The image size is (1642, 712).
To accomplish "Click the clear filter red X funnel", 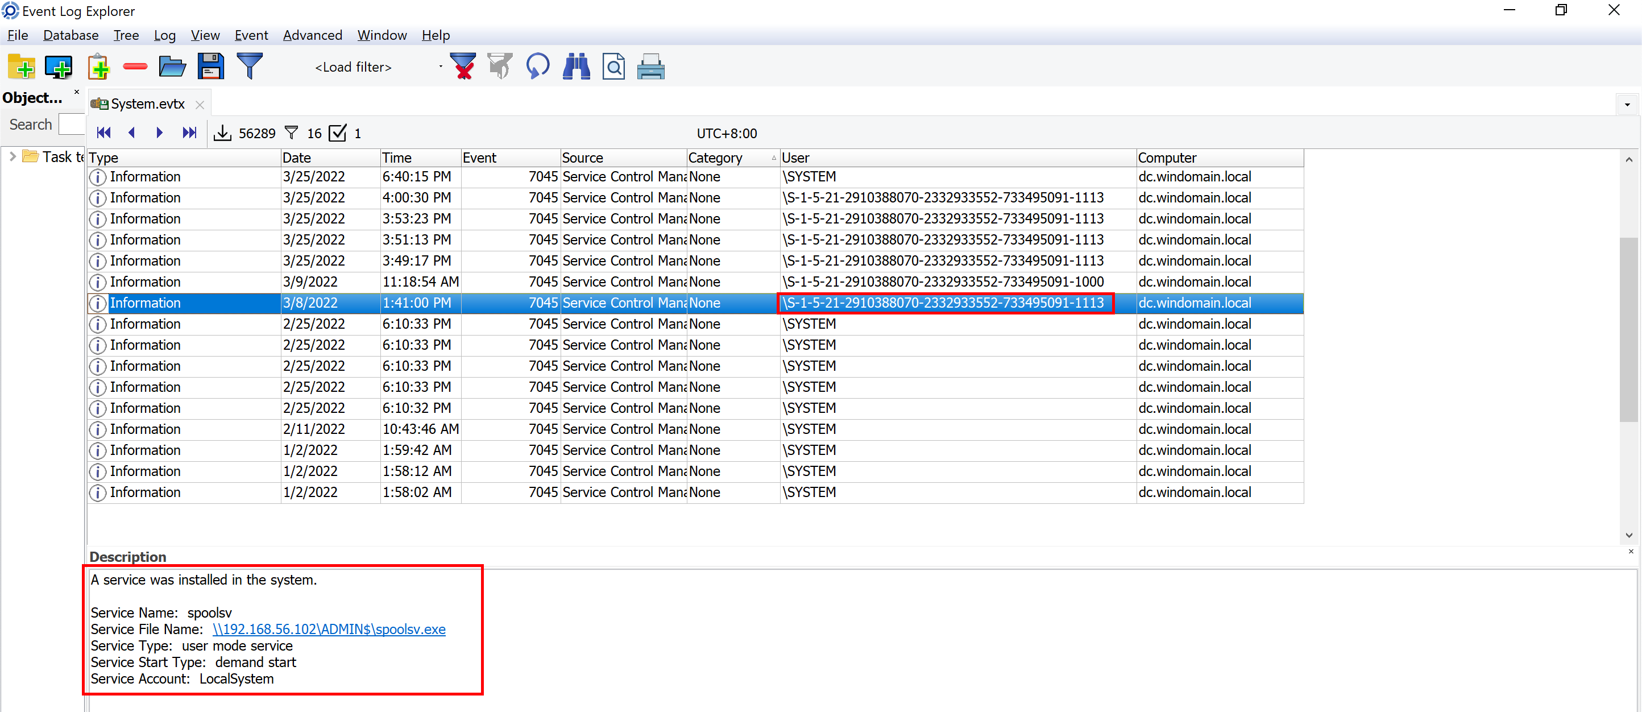I will tap(463, 67).
